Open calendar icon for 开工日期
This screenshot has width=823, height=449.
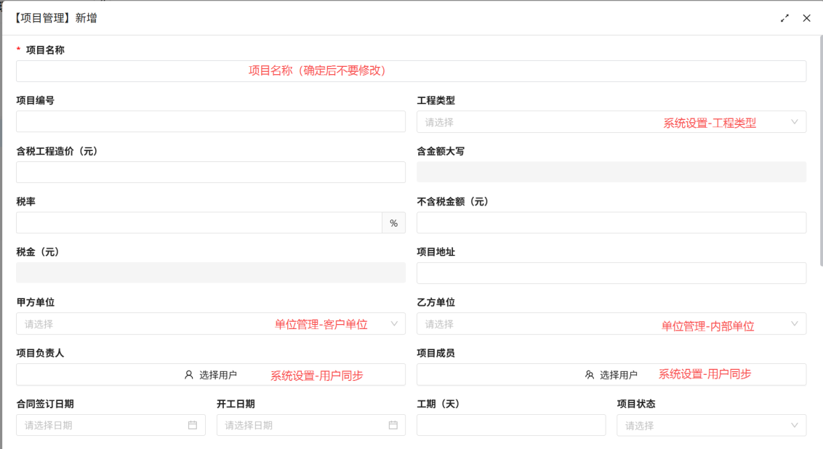click(393, 425)
